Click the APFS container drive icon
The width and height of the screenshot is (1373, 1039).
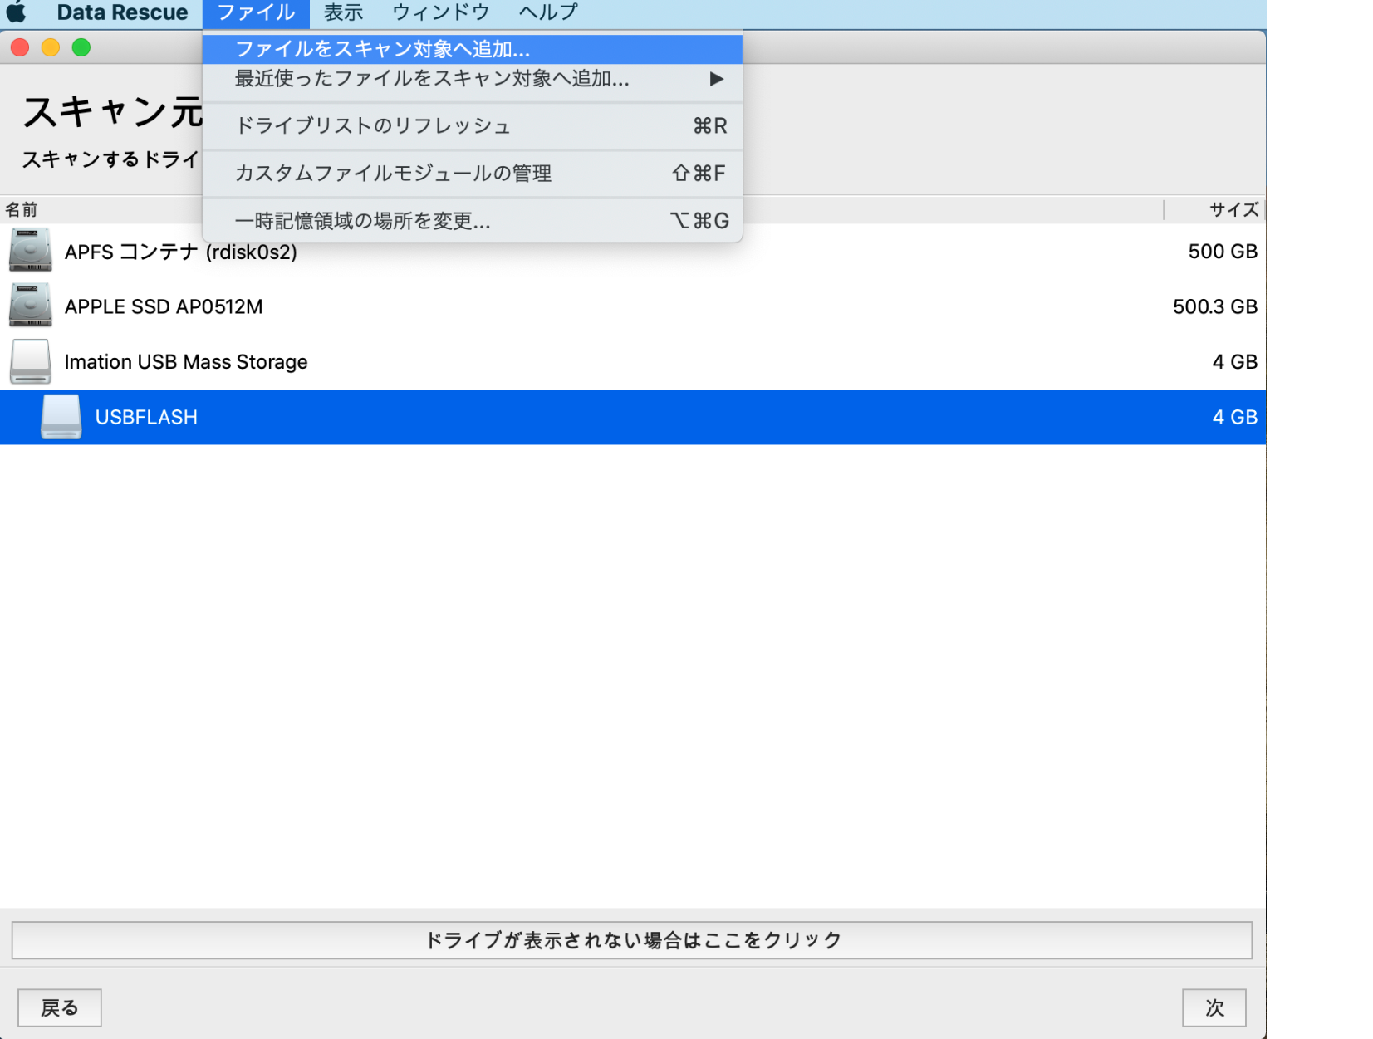click(x=31, y=251)
